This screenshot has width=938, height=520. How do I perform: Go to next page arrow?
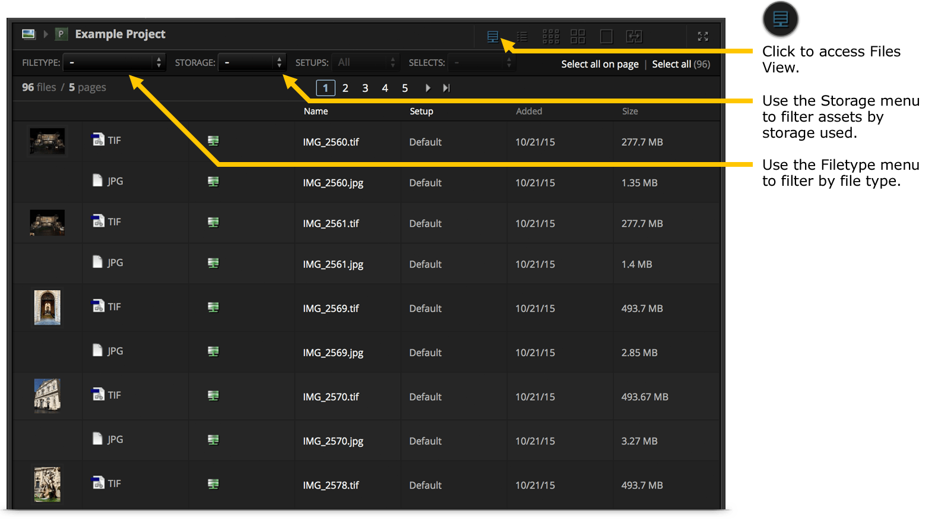(427, 88)
